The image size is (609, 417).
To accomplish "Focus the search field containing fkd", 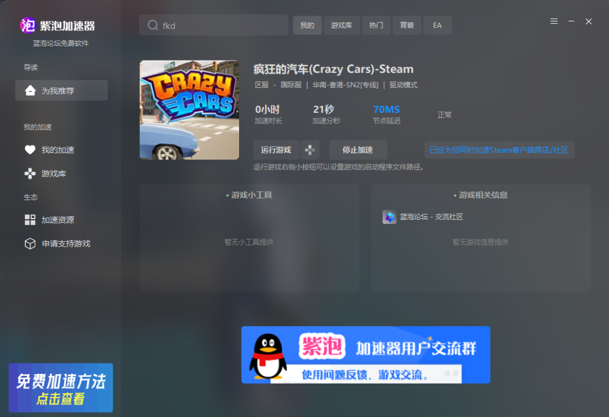I will coord(214,25).
